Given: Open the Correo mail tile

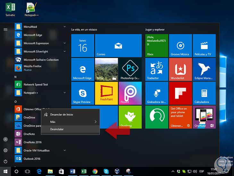Looking at the screenshot, I should (x=118, y=46).
